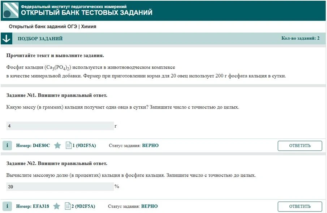Open document icon next to 1 (9D2F5A)
Screen dimensions: 327x213
[x=69, y=145]
